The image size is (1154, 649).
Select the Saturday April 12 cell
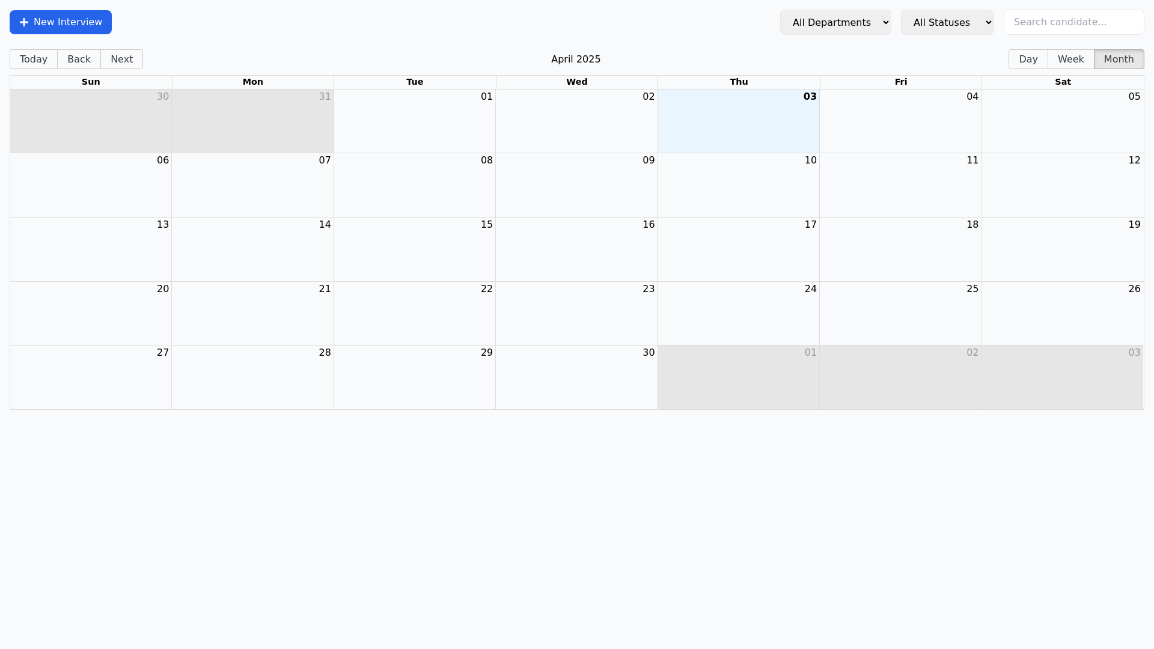pyautogui.click(x=1063, y=186)
